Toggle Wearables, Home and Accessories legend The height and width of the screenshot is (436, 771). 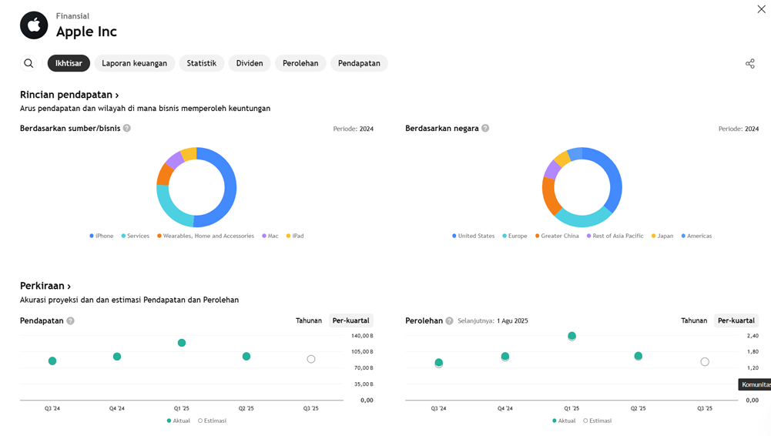coord(206,236)
